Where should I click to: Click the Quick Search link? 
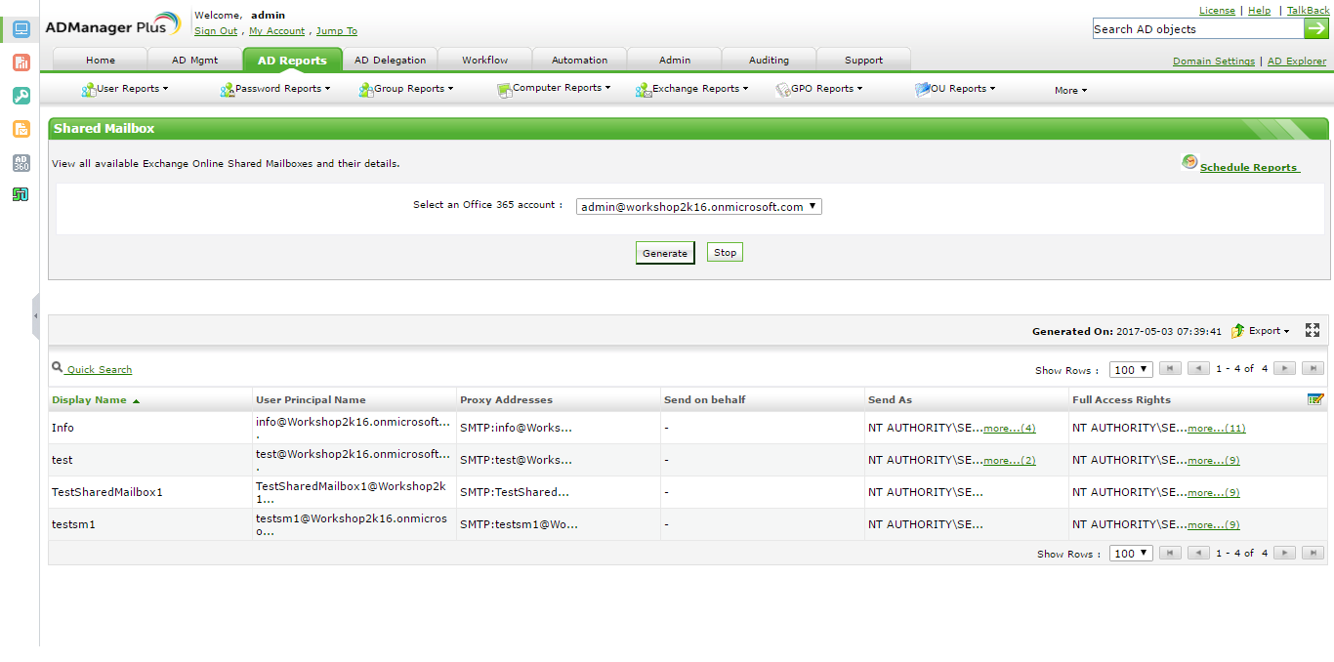click(x=99, y=370)
